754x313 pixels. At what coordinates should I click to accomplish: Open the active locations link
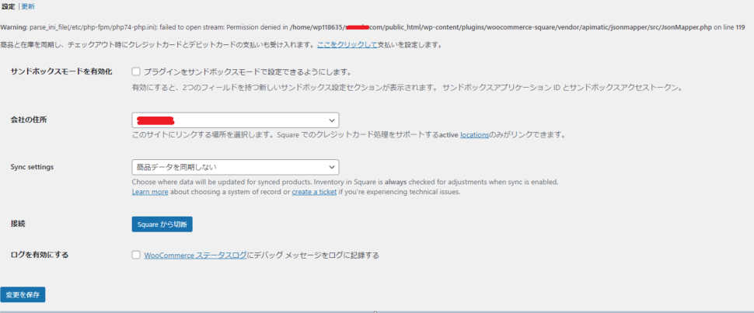(475, 135)
